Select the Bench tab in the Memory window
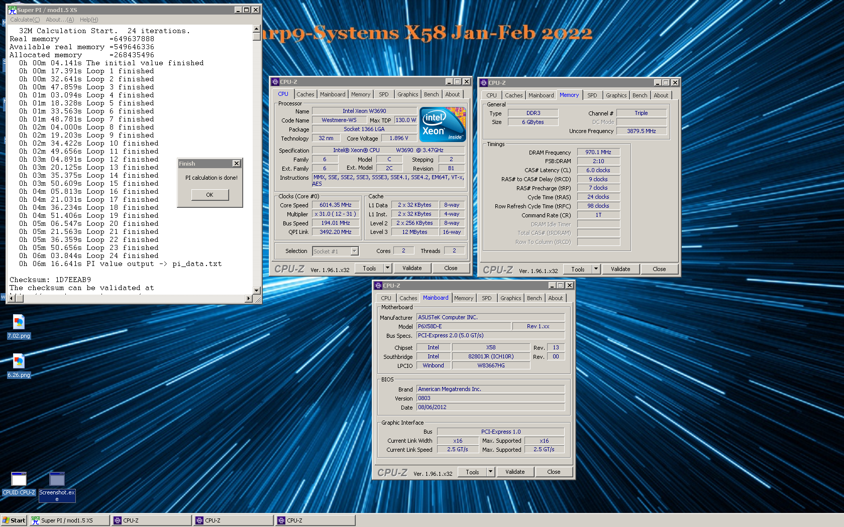The image size is (844, 527). pos(640,95)
